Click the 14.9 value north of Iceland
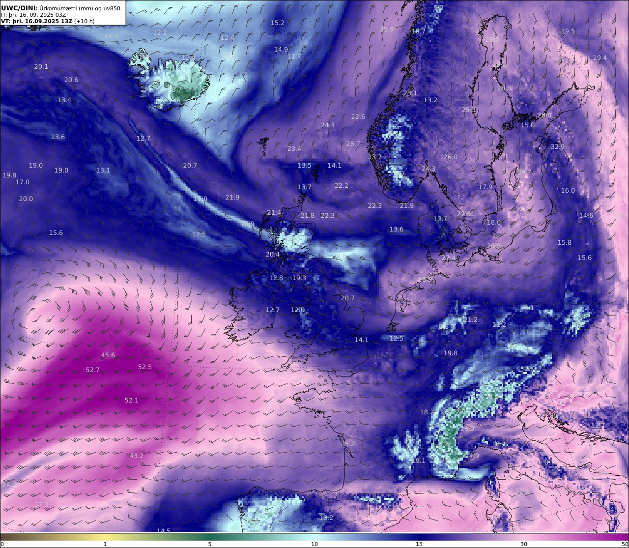 point(281,49)
